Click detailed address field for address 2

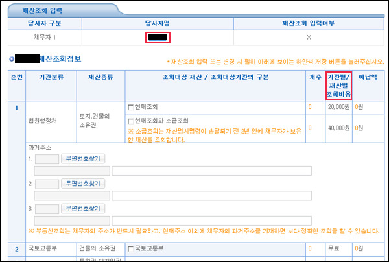[211, 196]
